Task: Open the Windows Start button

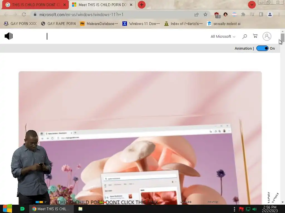Action: (8, 209)
